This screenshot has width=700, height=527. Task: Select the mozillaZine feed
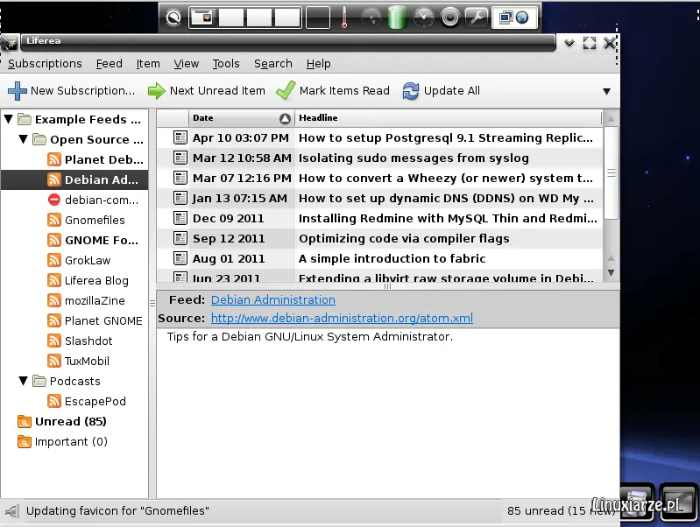[x=86, y=300]
